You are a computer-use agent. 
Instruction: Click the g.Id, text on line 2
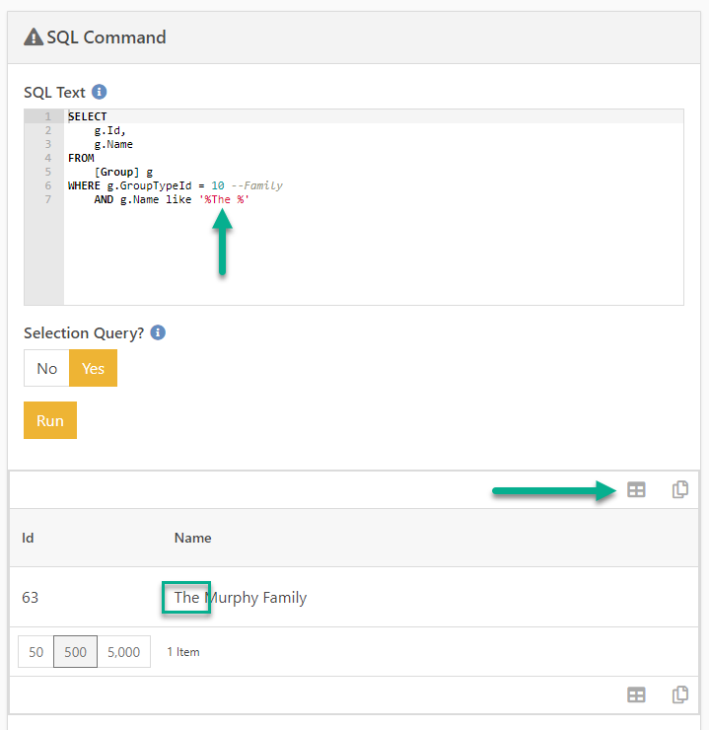point(109,130)
